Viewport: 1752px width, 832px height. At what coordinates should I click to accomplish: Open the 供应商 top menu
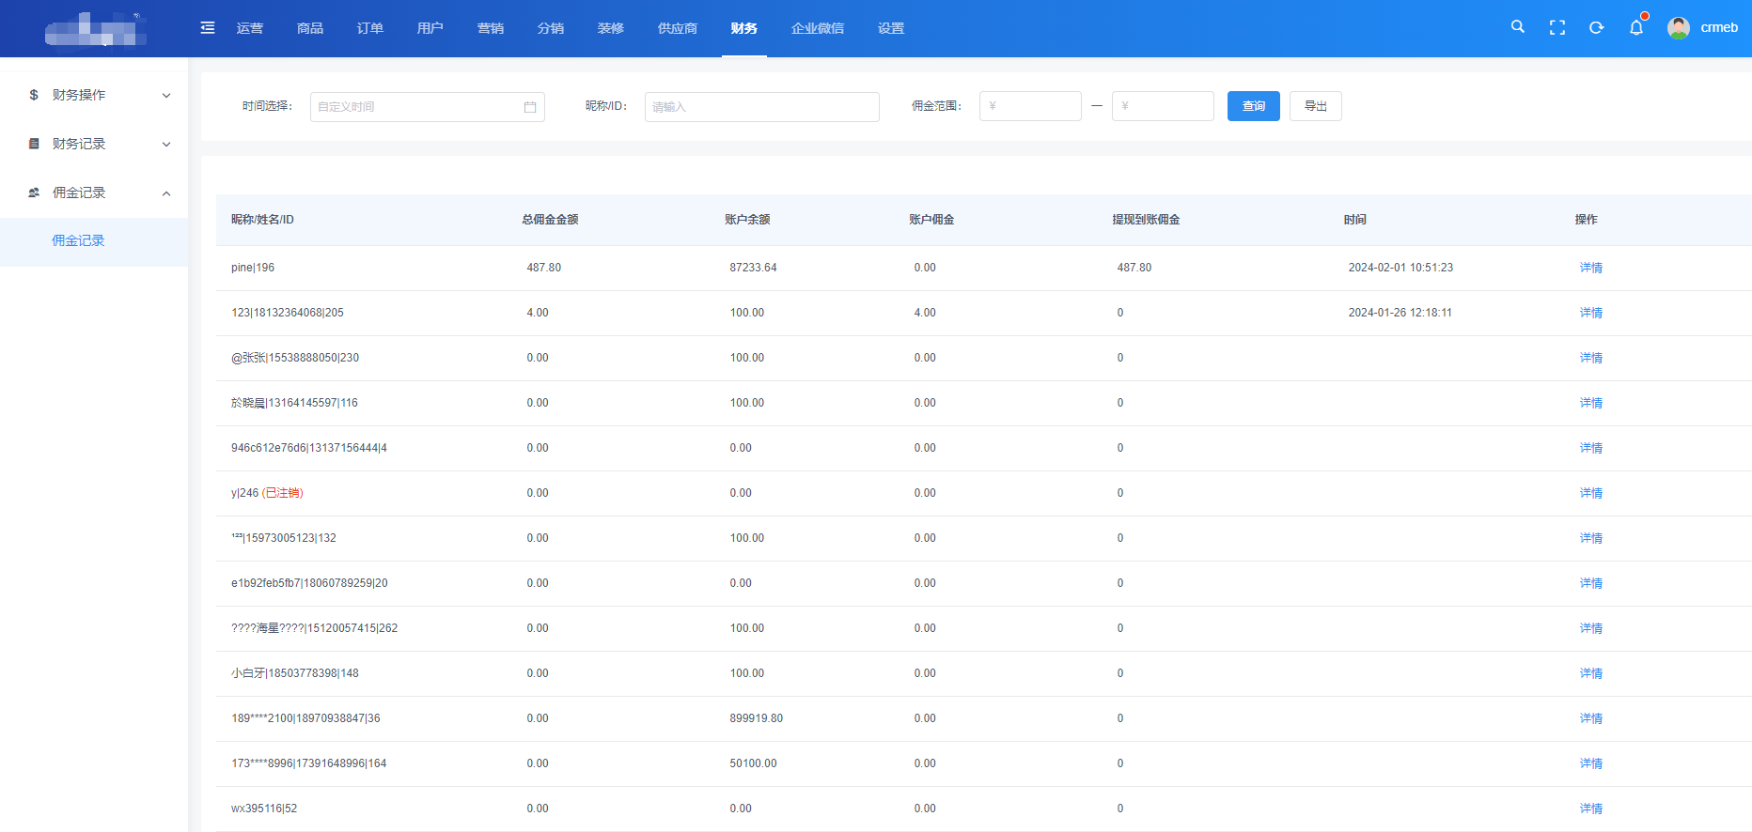coord(678,28)
